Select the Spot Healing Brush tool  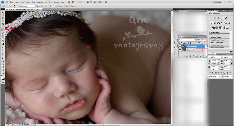pos(3,30)
